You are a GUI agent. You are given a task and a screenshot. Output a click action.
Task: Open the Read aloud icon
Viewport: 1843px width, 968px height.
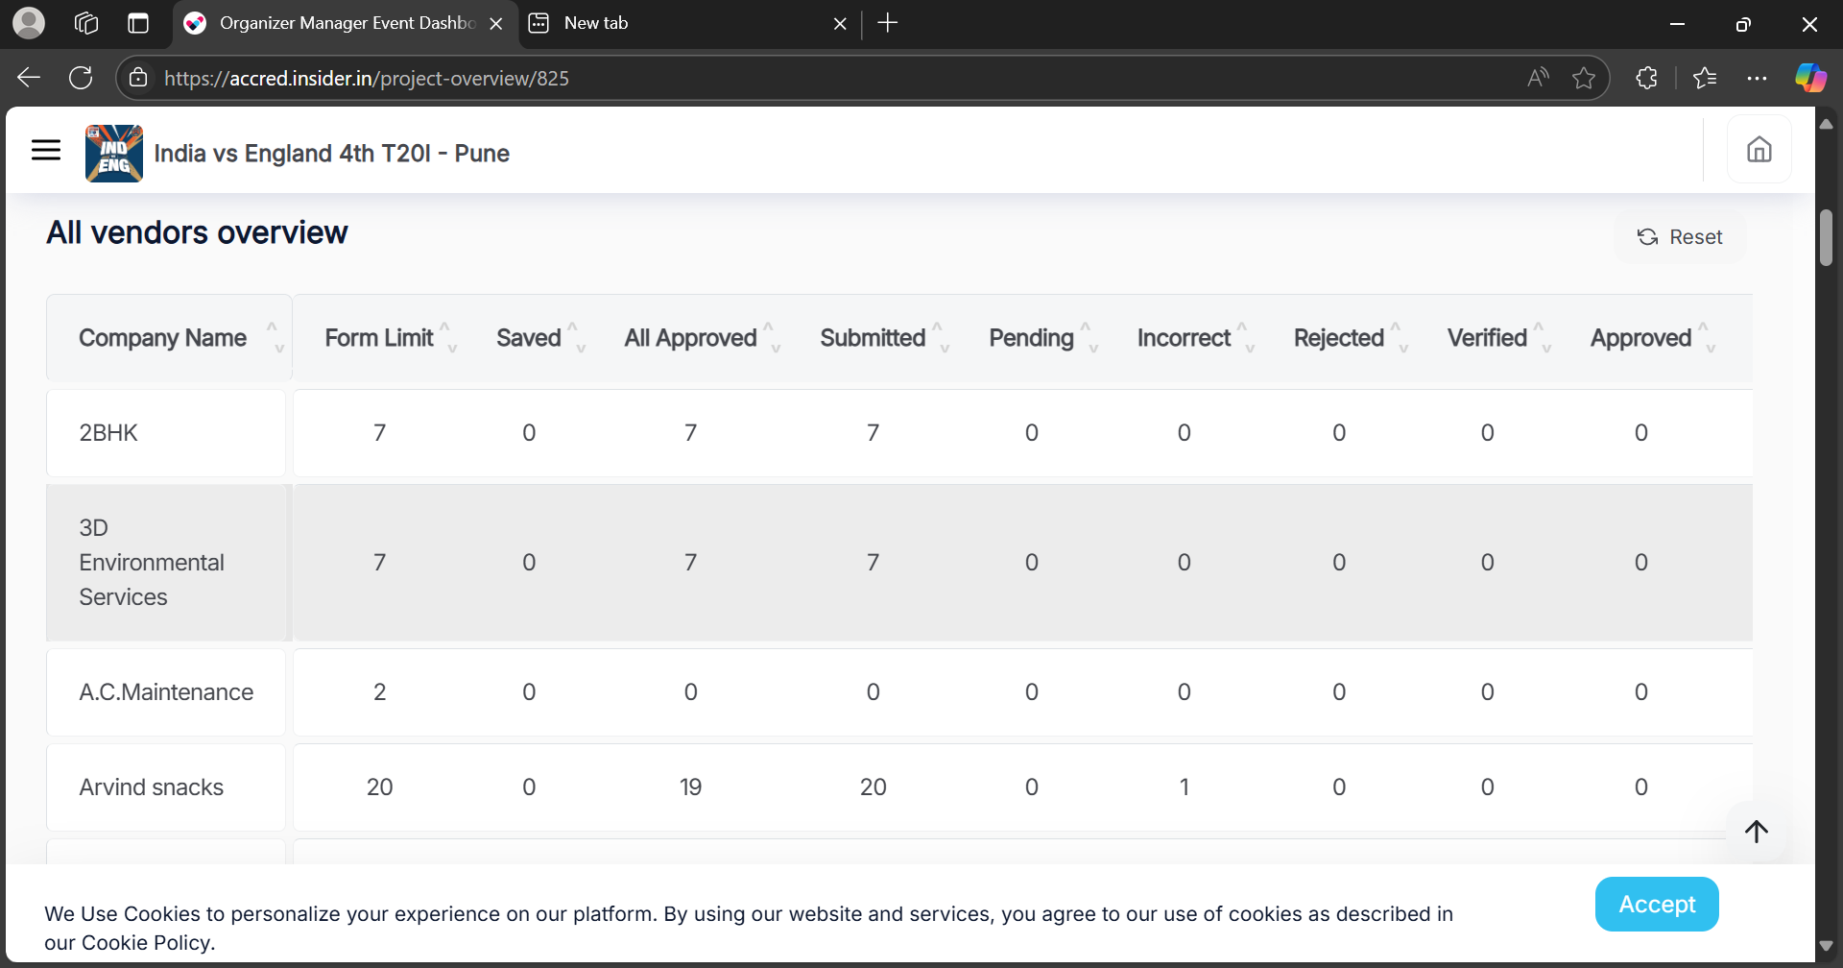click(1538, 78)
